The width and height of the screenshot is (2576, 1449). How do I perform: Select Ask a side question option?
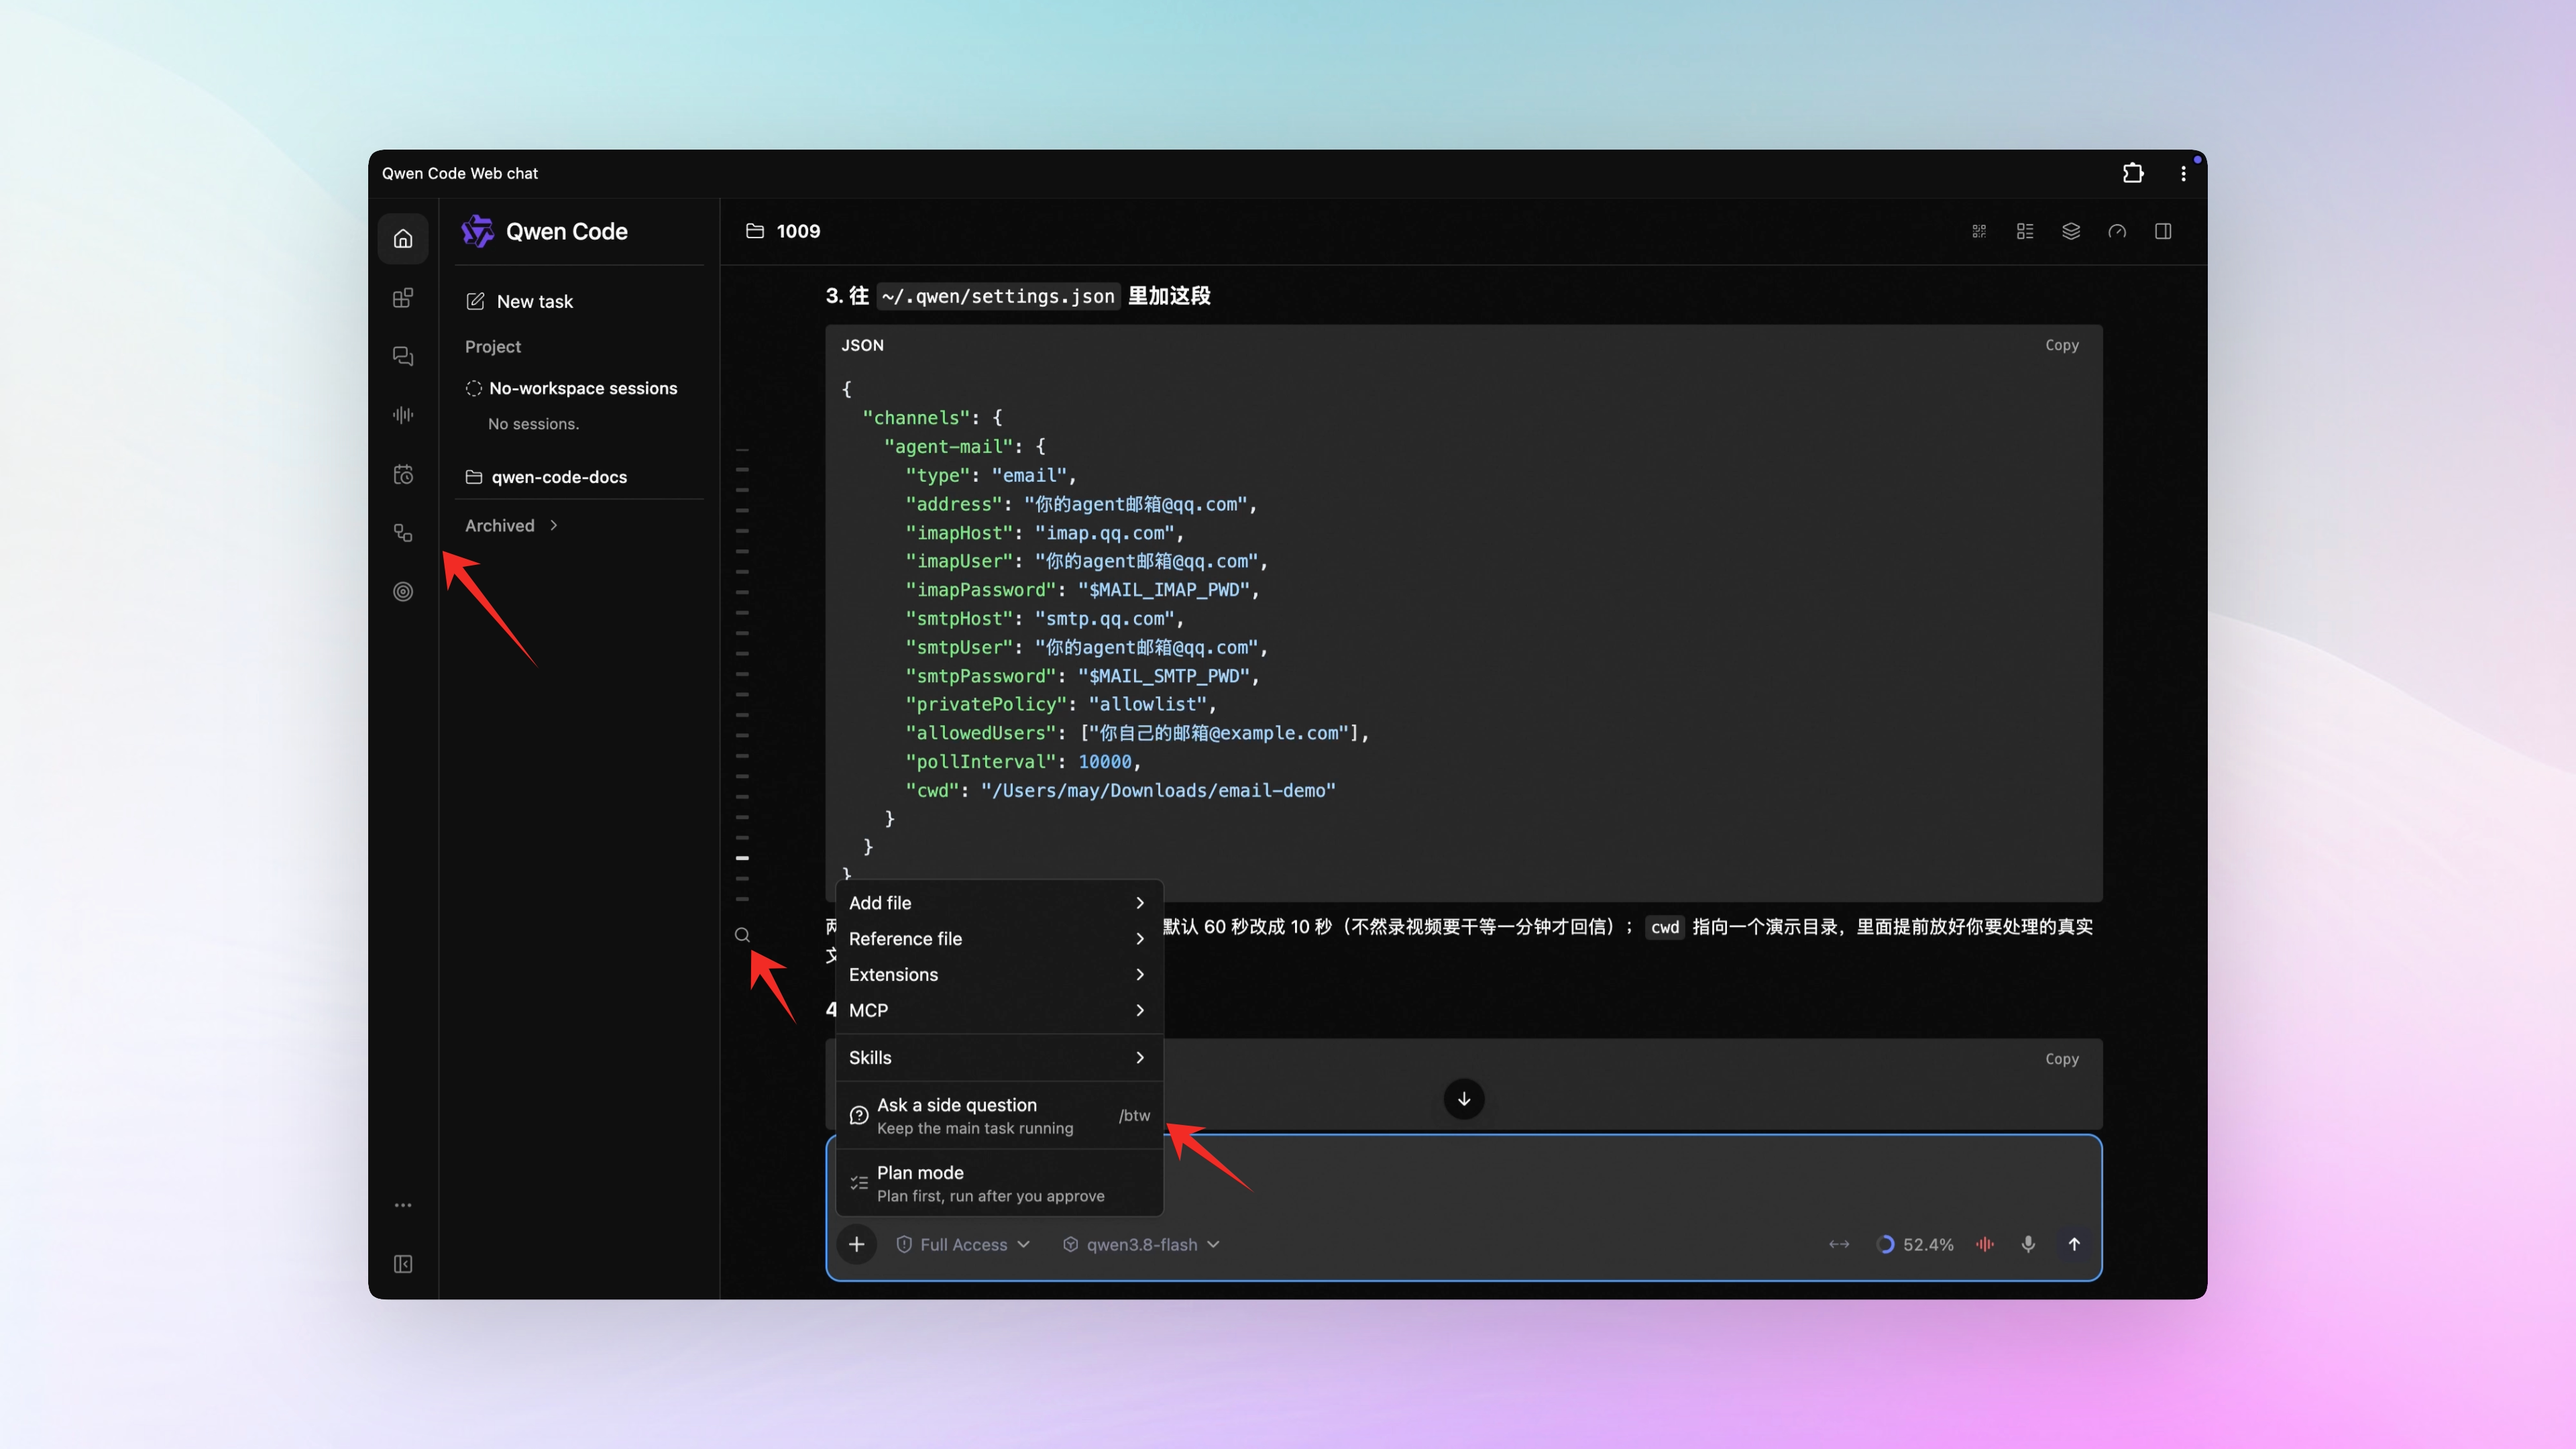coord(998,1115)
